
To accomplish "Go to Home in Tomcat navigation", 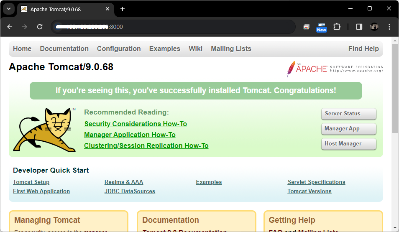I will tap(22, 48).
